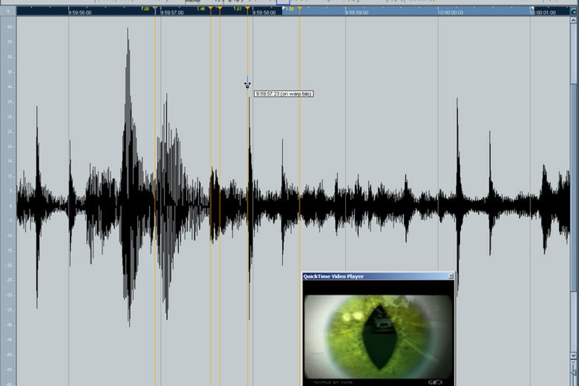
Task: Click the icon at the ruler's right end
Action: 573,11
